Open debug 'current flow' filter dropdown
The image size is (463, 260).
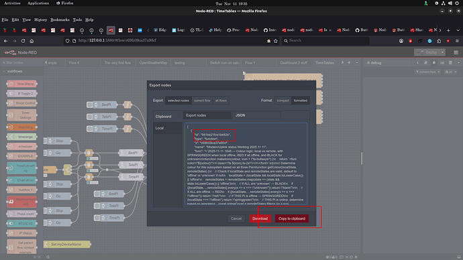click(x=427, y=72)
